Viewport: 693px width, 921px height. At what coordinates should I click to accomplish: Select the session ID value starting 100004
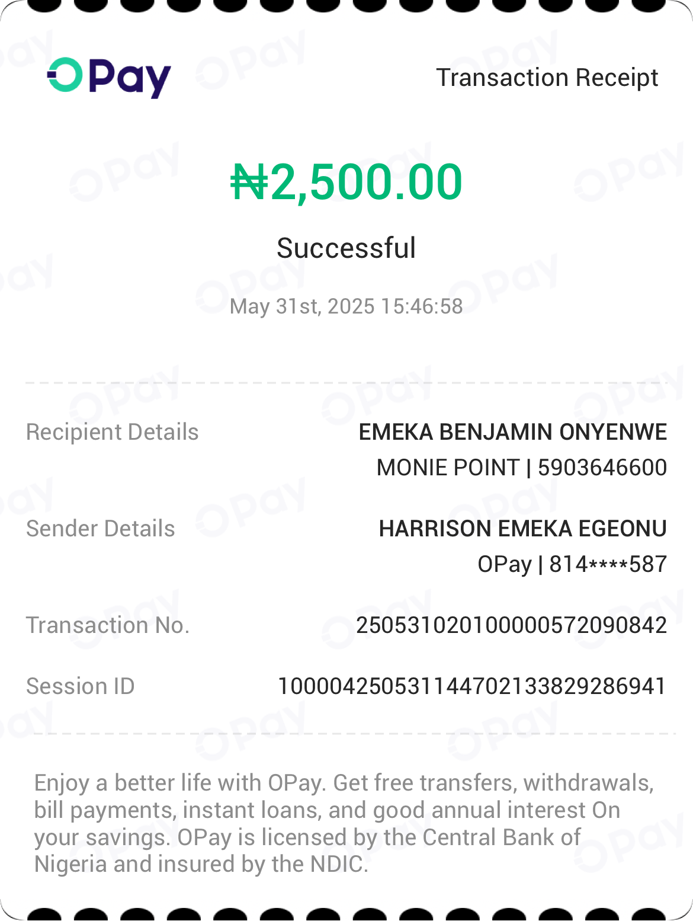(472, 686)
